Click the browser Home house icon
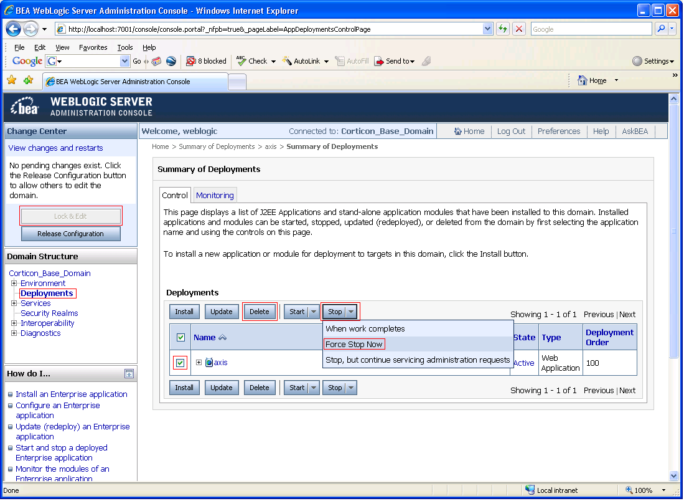 coord(583,80)
